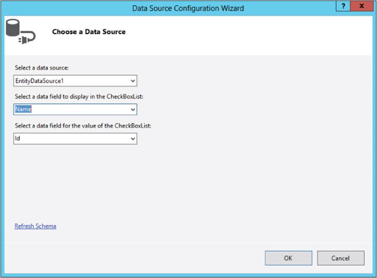Screen dimensions: 377x278
Task: Close the wizard with the red X
Action: coord(361,6)
